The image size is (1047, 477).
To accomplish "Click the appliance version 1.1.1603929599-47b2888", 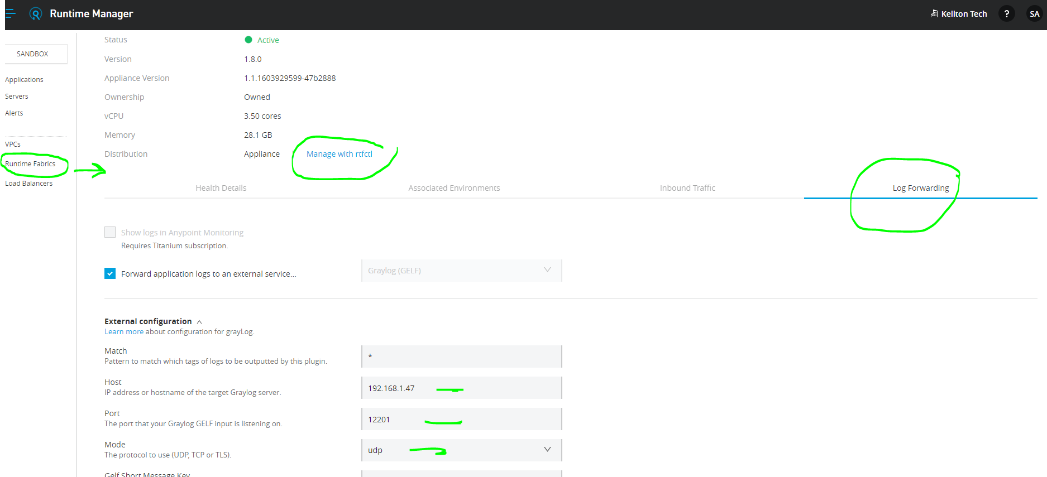I will coord(290,78).
